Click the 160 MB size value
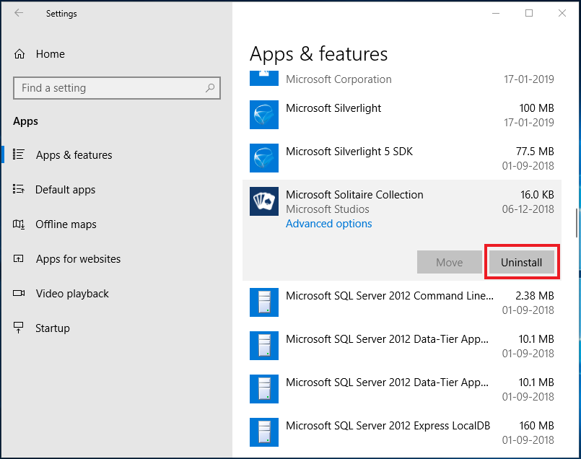 [x=536, y=426]
